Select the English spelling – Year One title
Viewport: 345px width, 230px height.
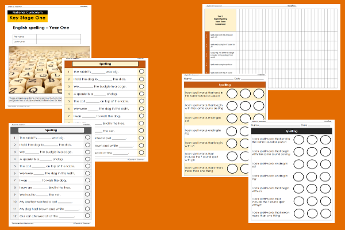(41, 28)
